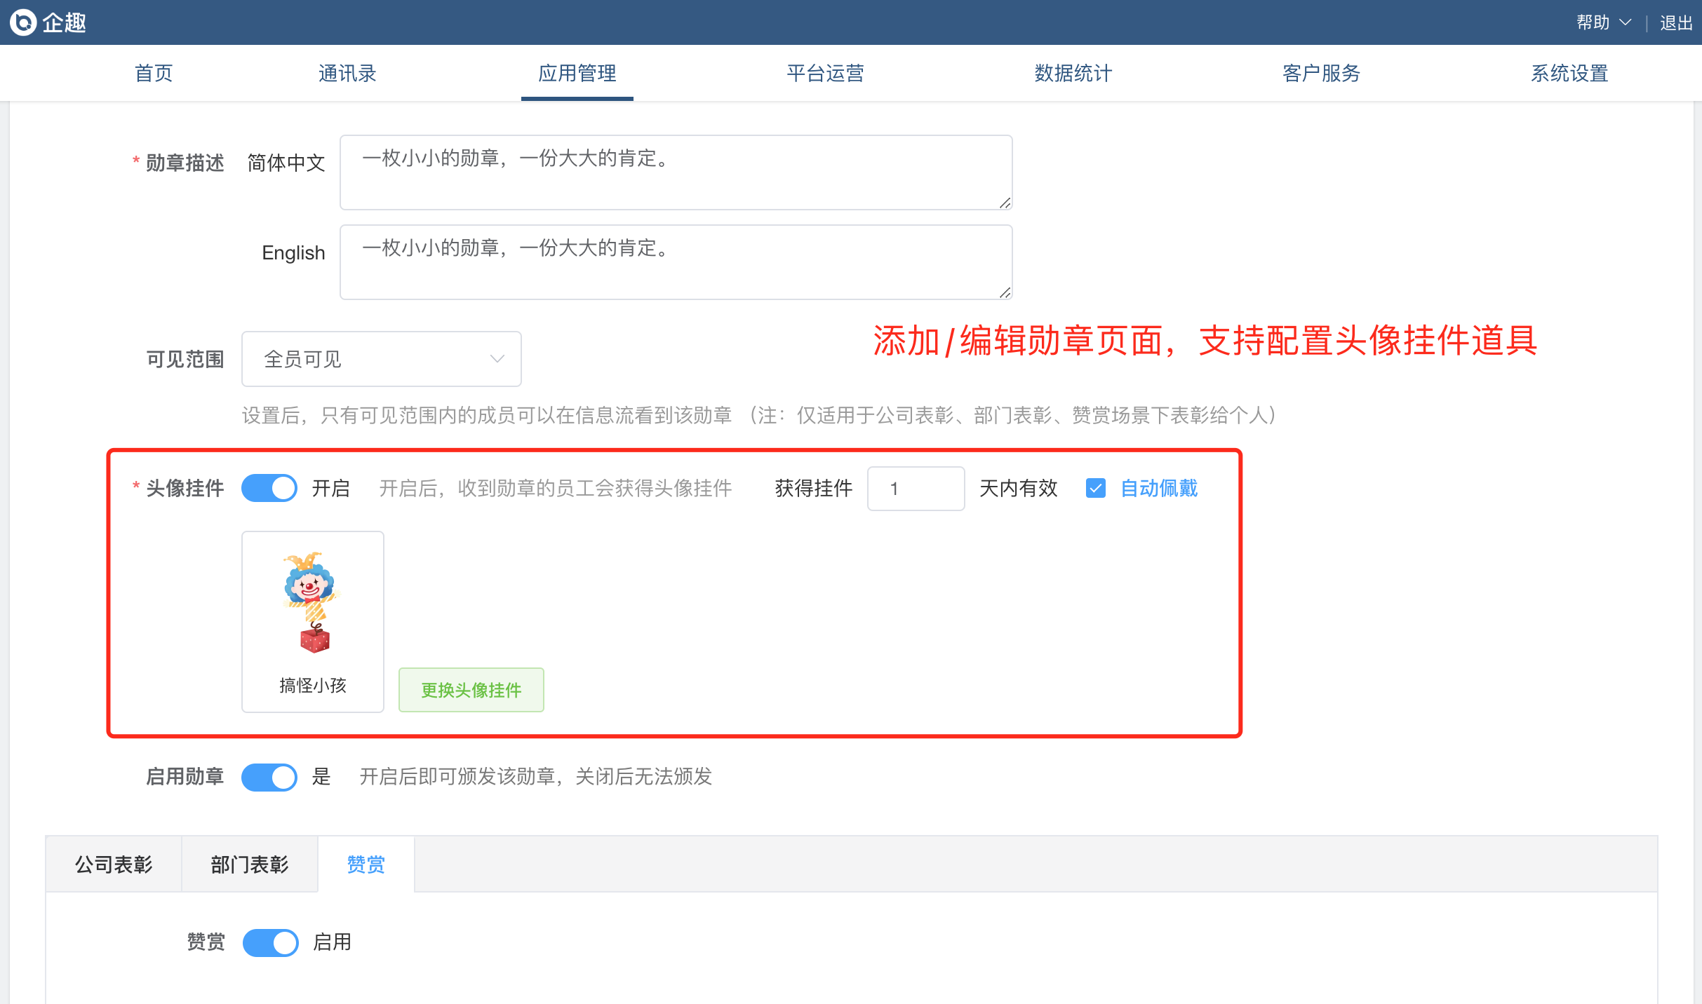Open 应用管理 navigation tab
The image size is (1702, 1004).
[x=577, y=73]
